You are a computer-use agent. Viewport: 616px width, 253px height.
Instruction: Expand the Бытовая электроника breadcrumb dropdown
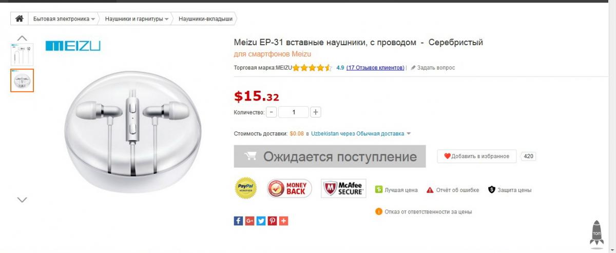pos(93,20)
